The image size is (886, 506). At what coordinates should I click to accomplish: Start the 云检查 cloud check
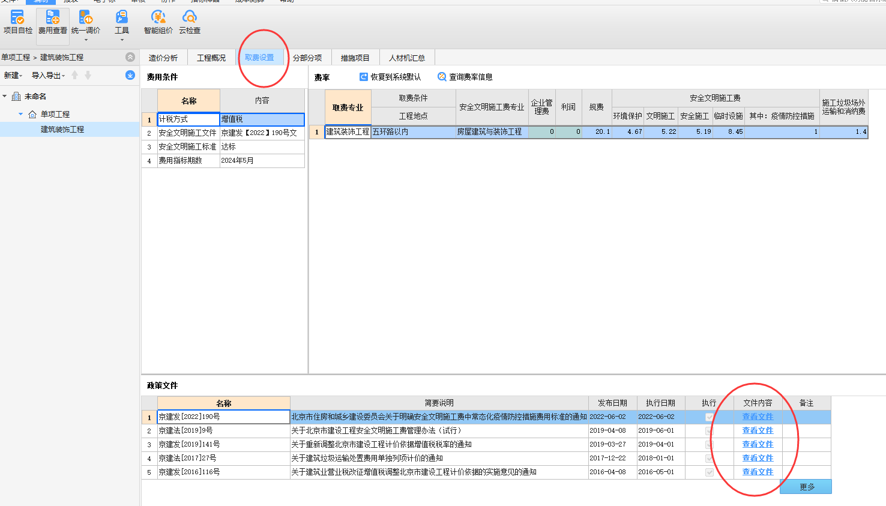click(x=190, y=23)
